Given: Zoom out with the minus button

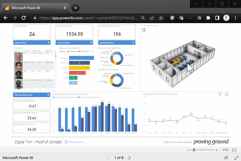Looking at the screenshot, I should (187, 150).
